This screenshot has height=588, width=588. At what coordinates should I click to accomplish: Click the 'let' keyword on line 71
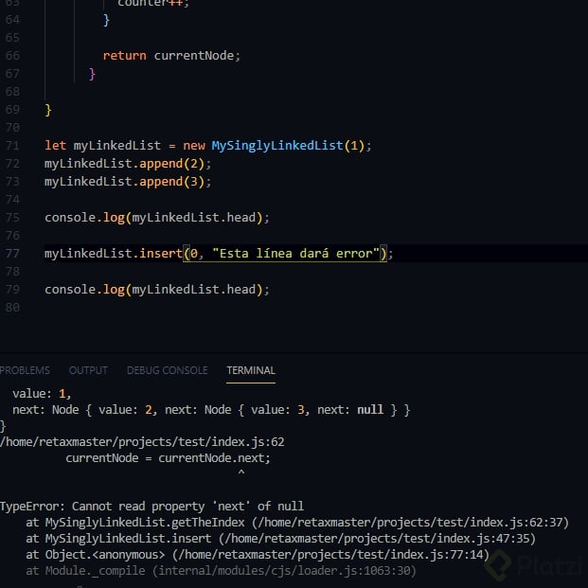[x=55, y=146]
